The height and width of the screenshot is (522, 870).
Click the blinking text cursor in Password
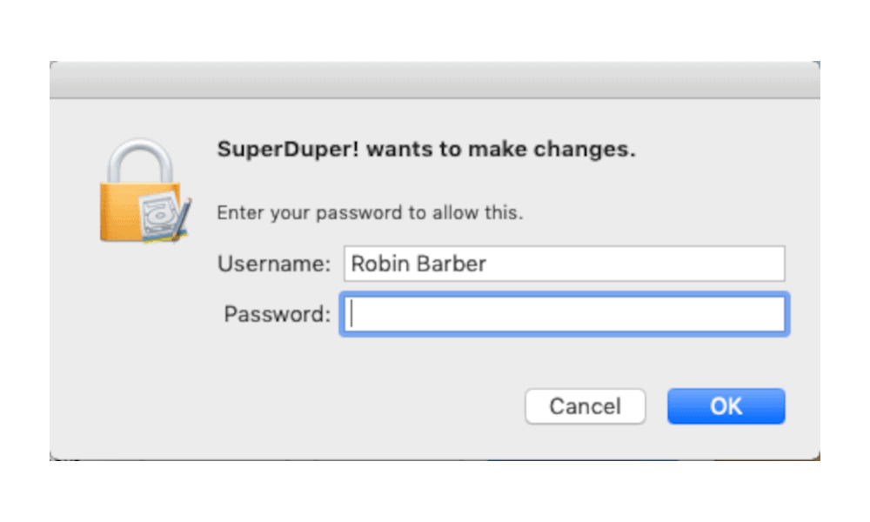pos(351,314)
